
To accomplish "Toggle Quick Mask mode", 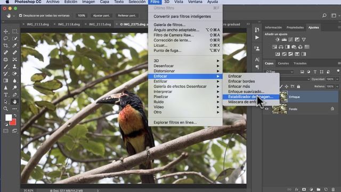I will [x=6, y=131].
